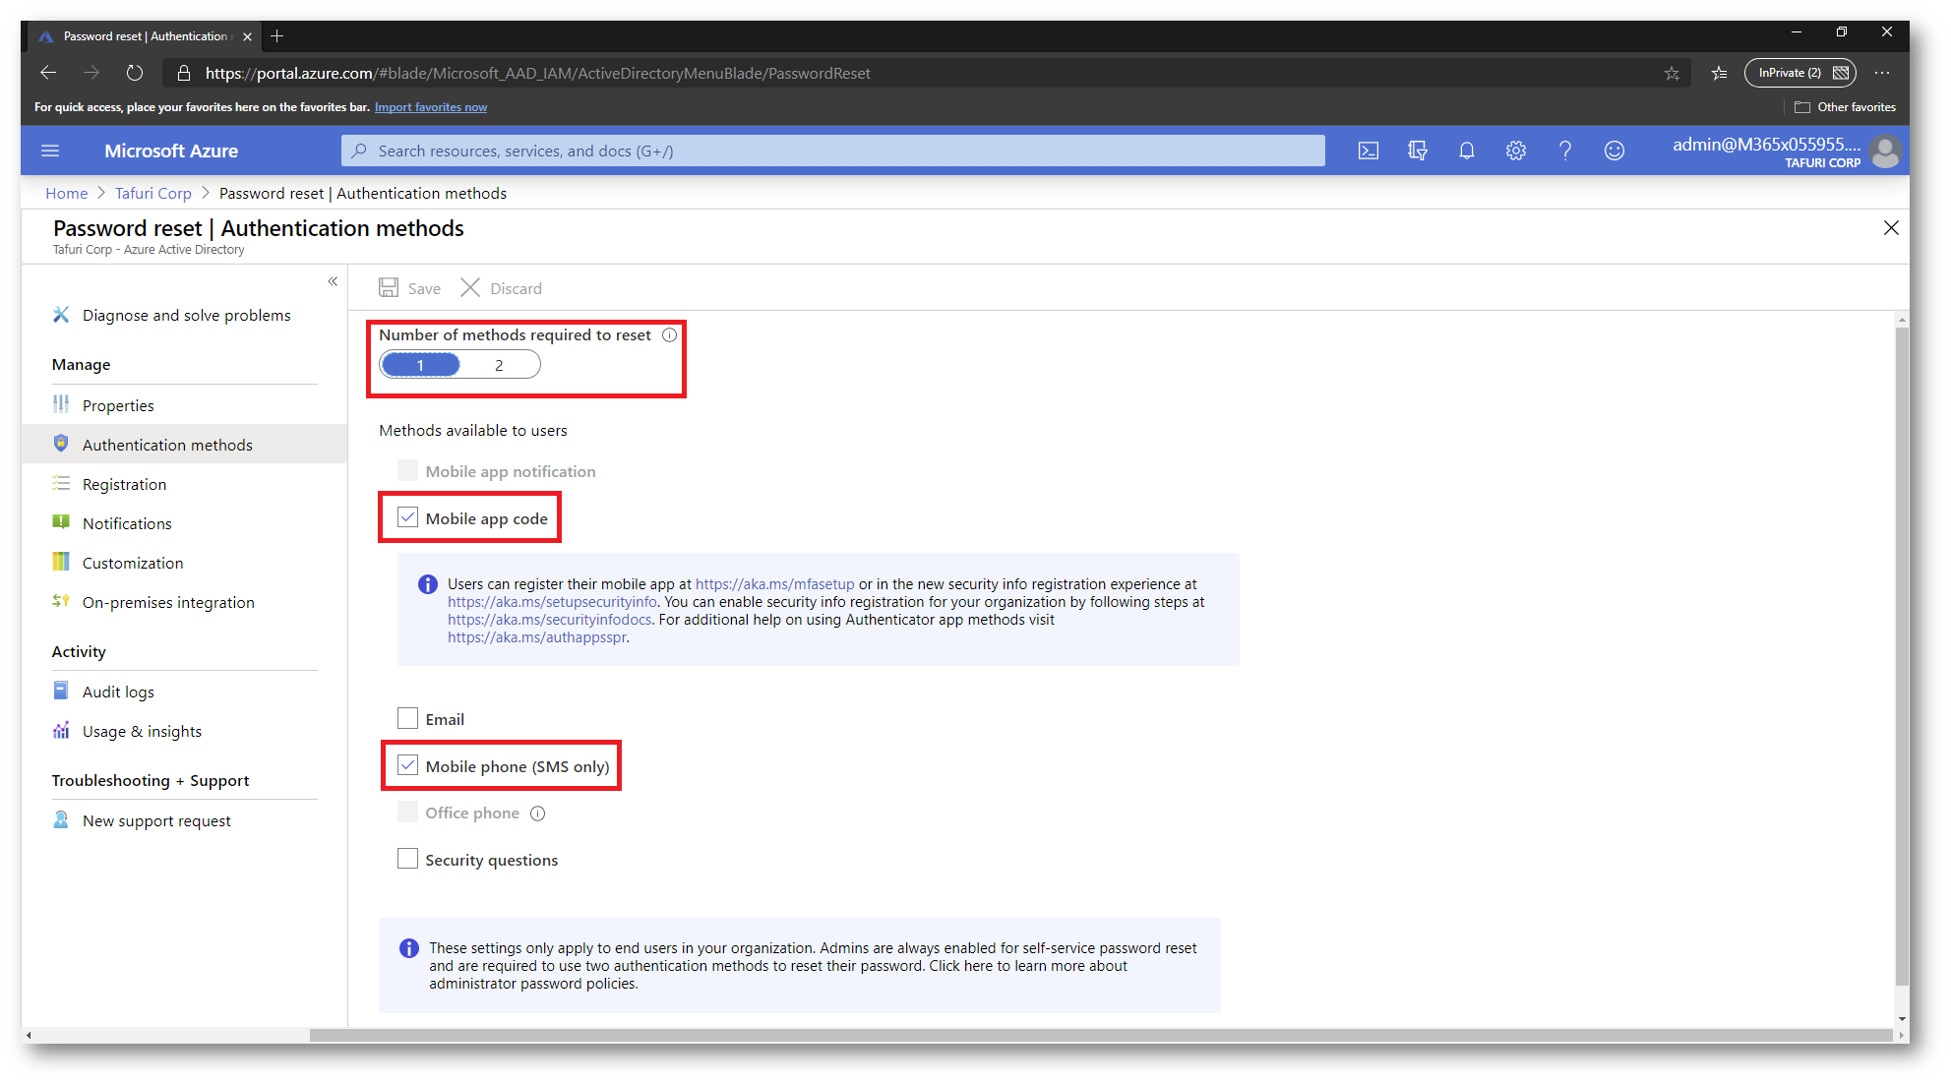The height and width of the screenshot is (1085, 1951).
Task: Open Other favorites folder
Action: tap(1845, 107)
